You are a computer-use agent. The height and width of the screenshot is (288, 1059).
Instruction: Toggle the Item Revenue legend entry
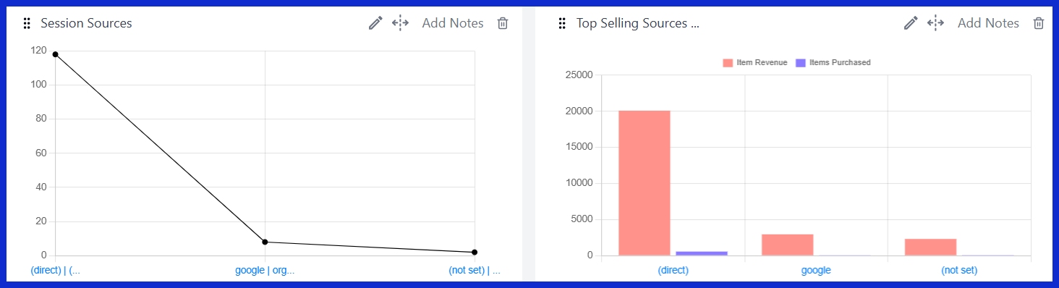tap(755, 63)
